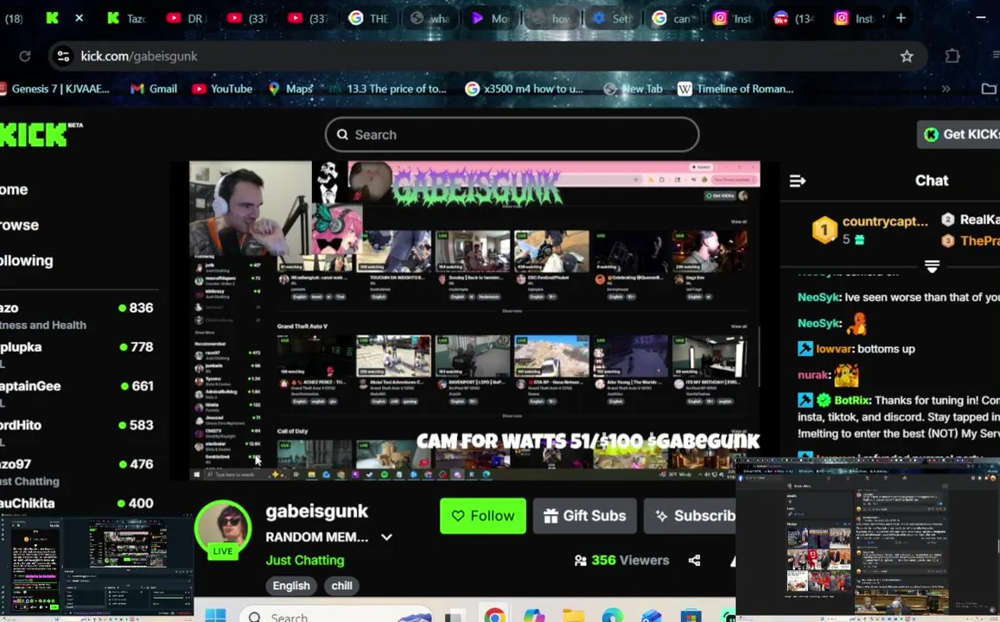Open Just Chatting channel with 476 viewers
The width and height of the screenshot is (1000, 622).
tap(77, 472)
